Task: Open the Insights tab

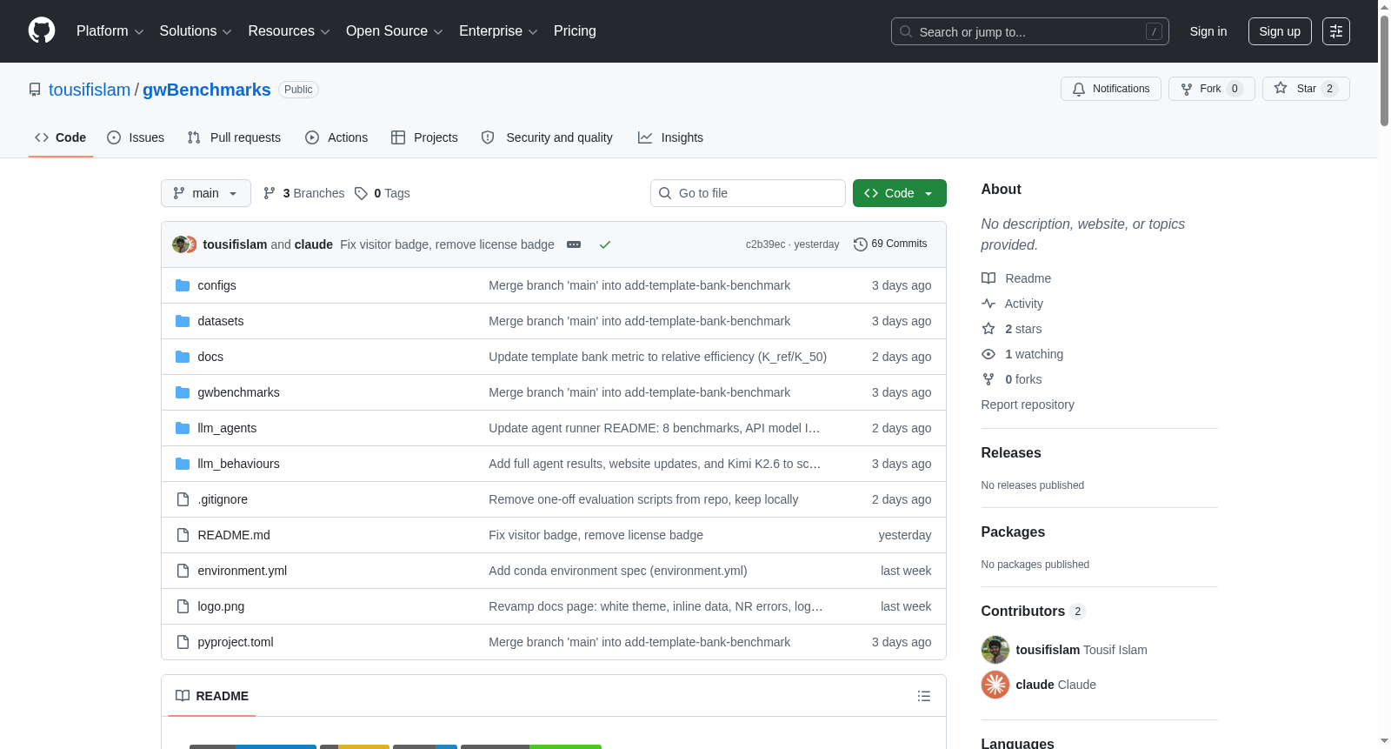Action: click(670, 137)
